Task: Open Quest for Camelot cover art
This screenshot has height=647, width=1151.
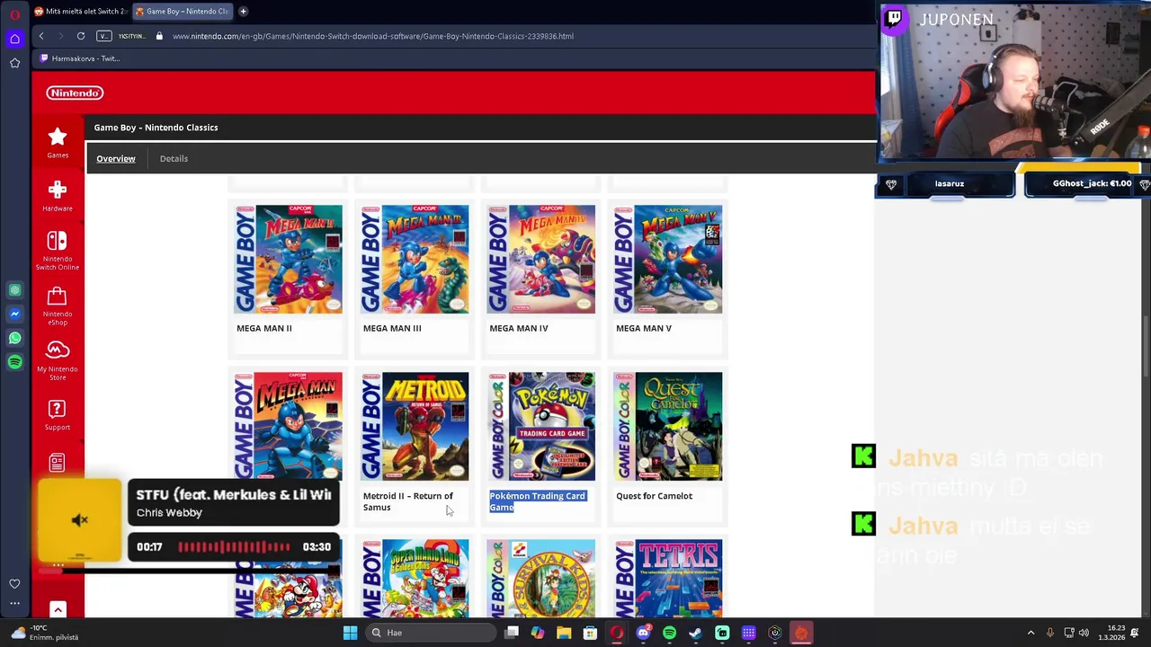Action: click(668, 426)
